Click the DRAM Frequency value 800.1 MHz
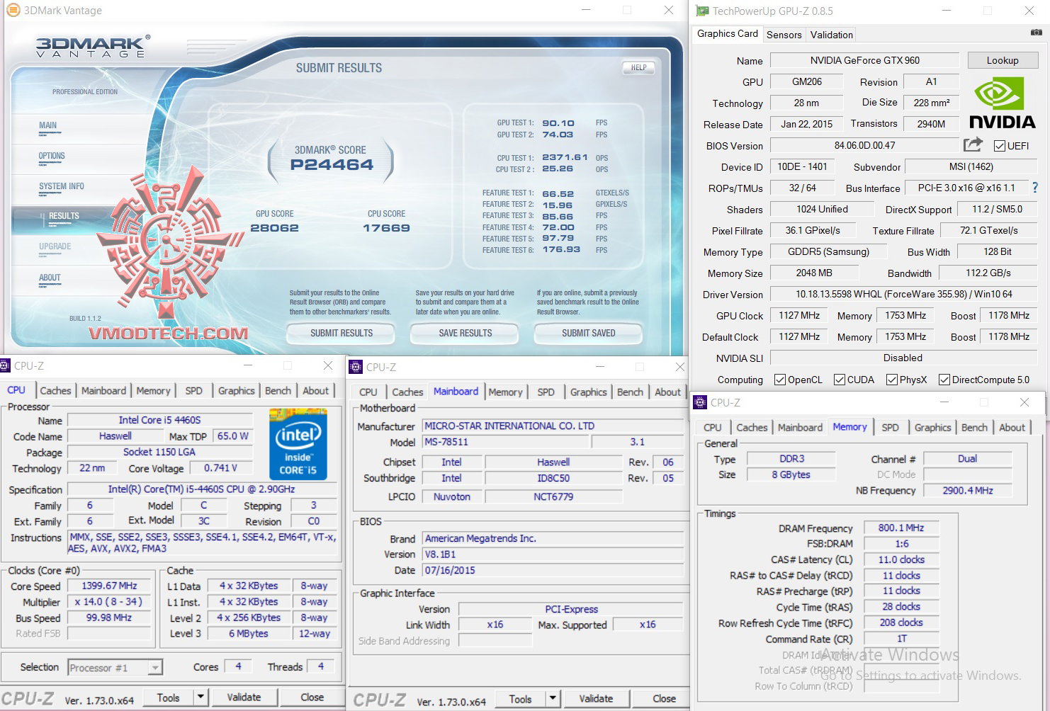 [901, 528]
